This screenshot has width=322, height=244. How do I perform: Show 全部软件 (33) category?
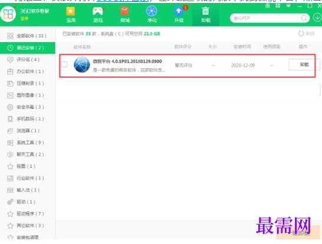[x=28, y=36]
